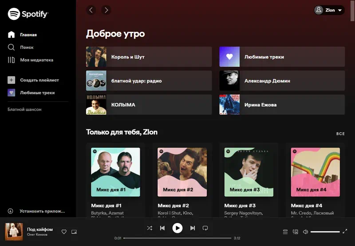355x246 pixels.
Task: Toggle picture-in-picture mini player
Action: (x=74, y=232)
